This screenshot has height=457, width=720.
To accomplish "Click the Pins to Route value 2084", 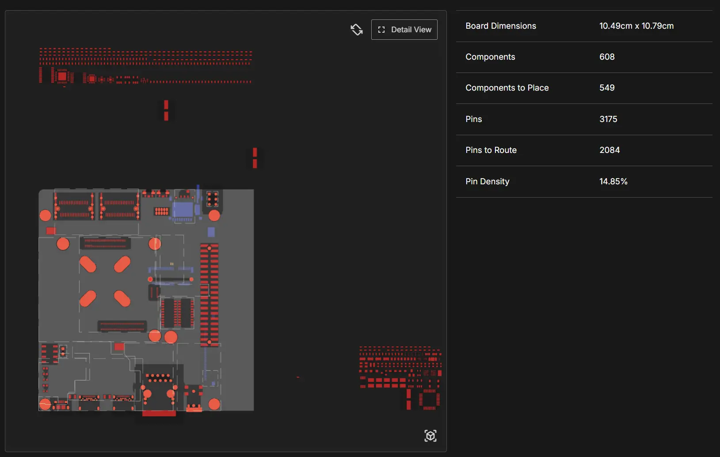I will (609, 150).
